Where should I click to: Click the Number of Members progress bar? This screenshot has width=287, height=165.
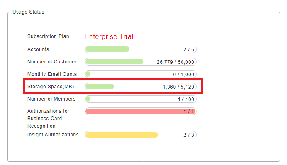140,99
